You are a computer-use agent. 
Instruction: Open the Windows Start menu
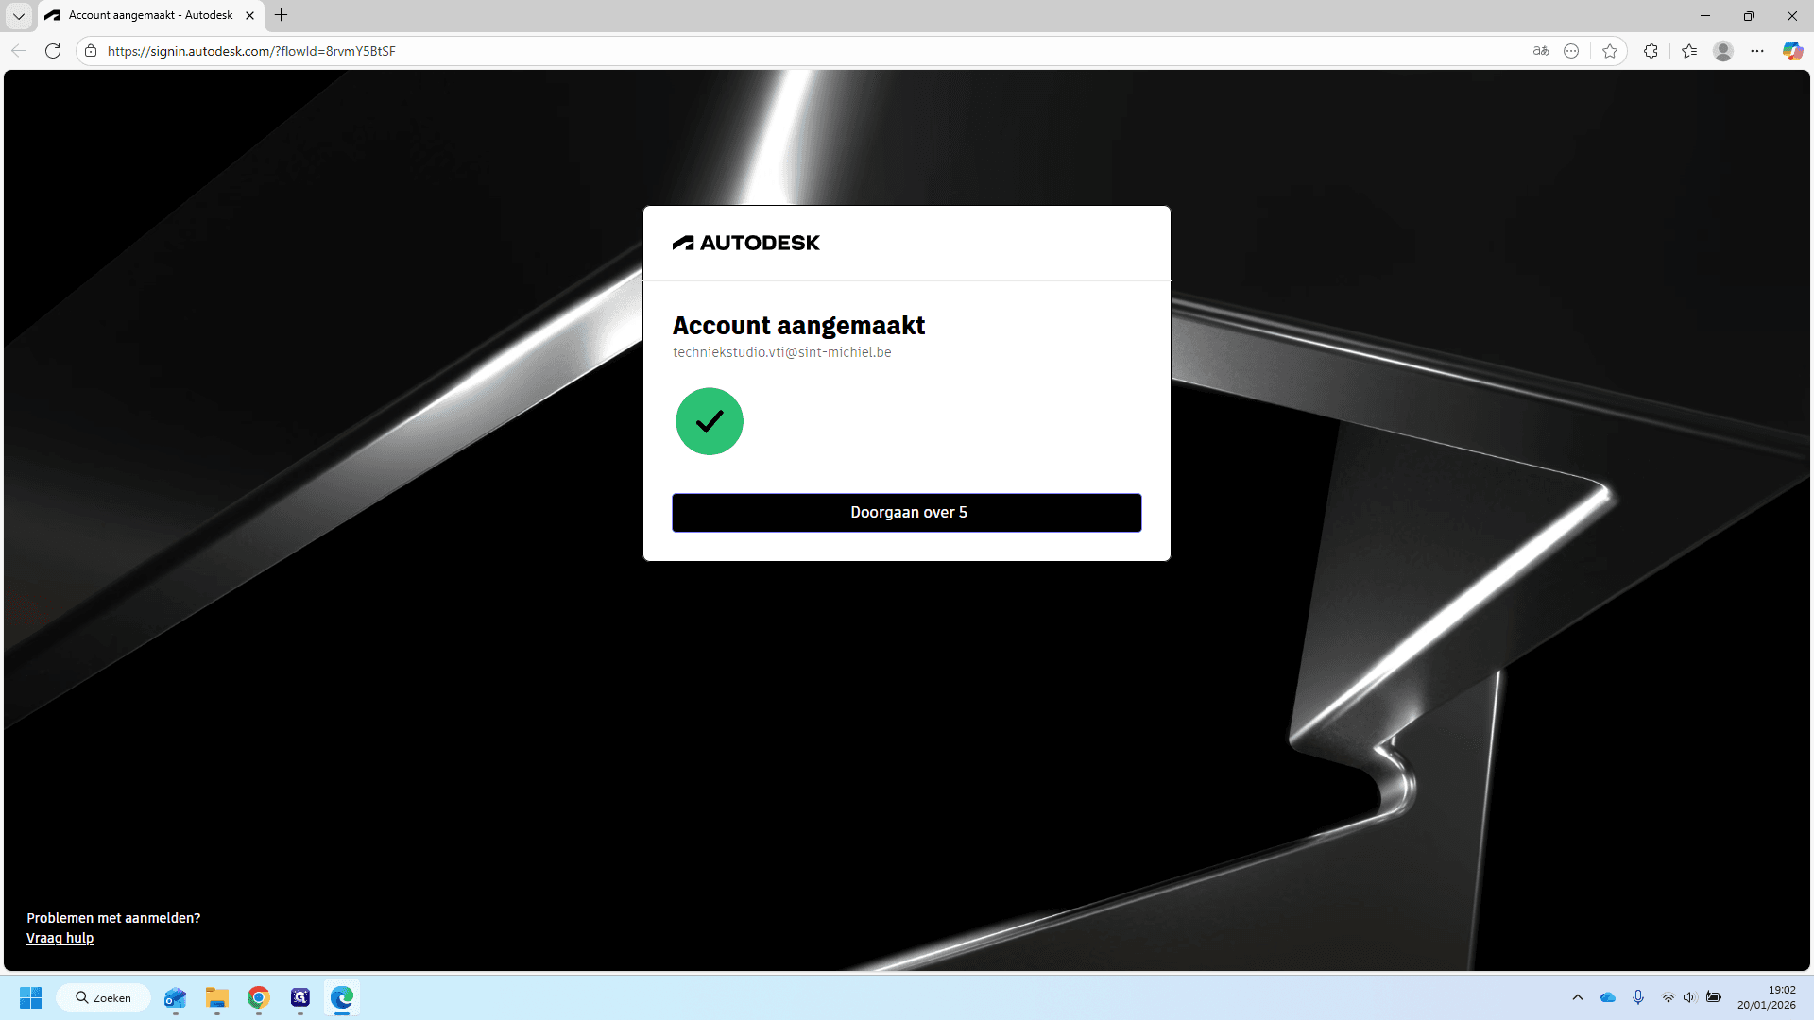(31, 997)
